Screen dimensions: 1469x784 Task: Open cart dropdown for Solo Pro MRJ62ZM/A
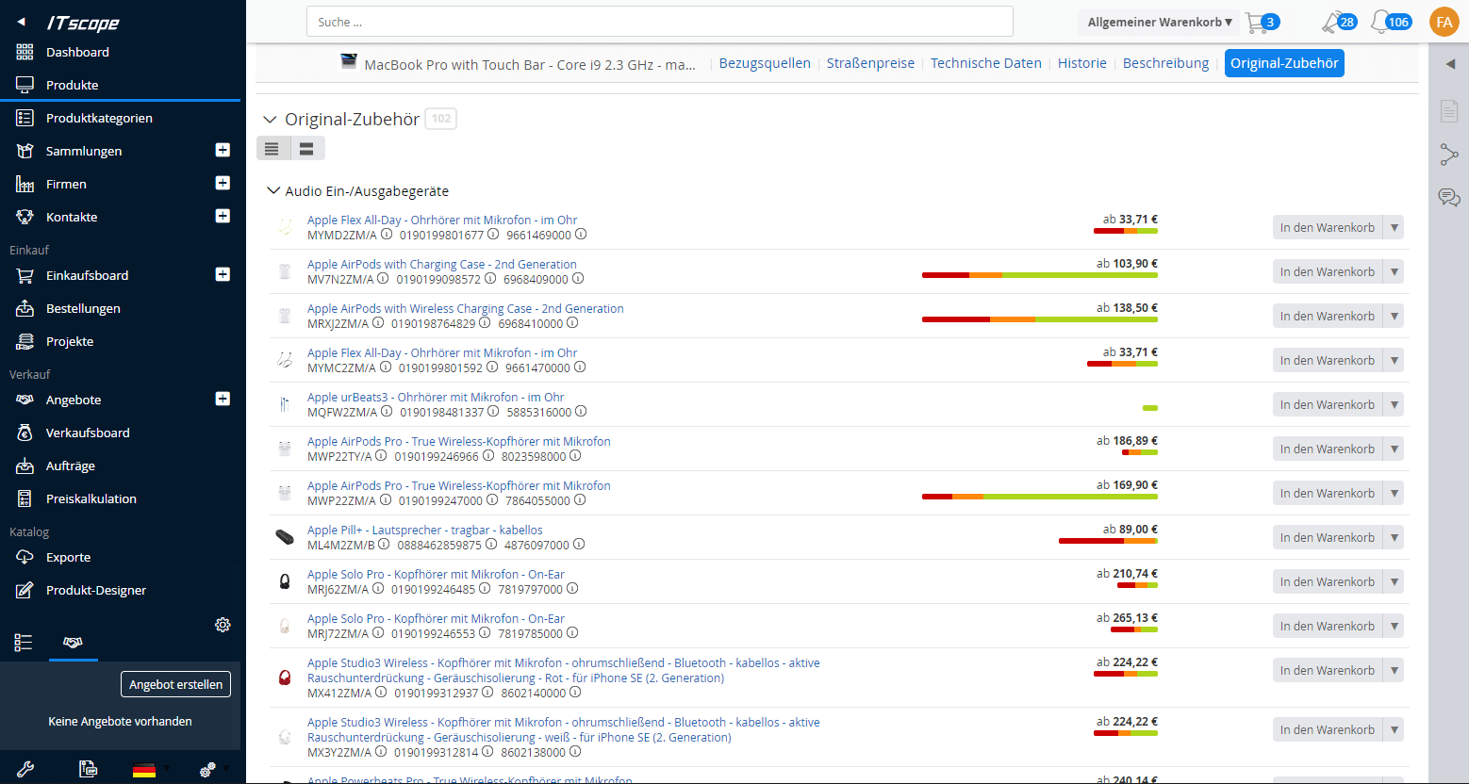(1394, 581)
